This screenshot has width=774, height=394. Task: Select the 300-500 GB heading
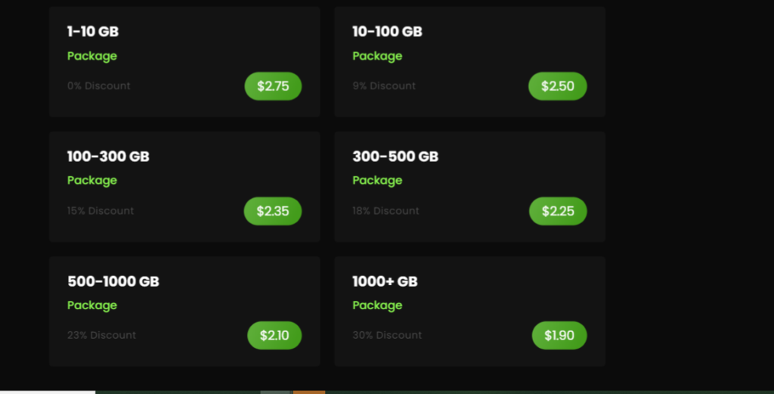[x=395, y=157]
